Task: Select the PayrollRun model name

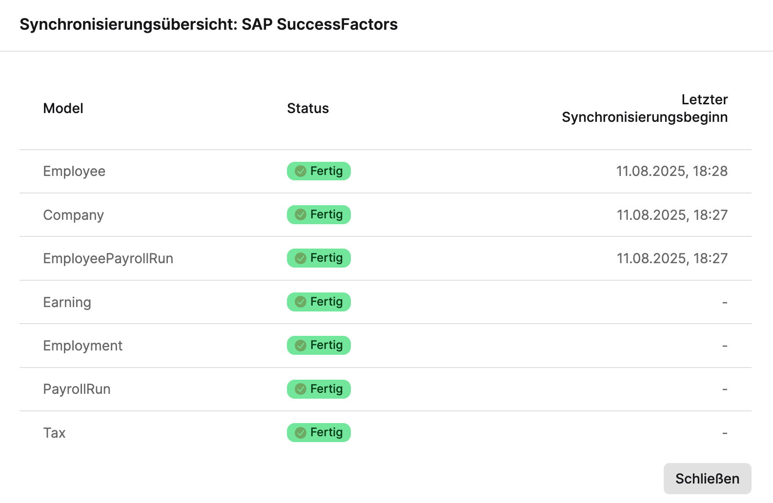Action: 77,389
